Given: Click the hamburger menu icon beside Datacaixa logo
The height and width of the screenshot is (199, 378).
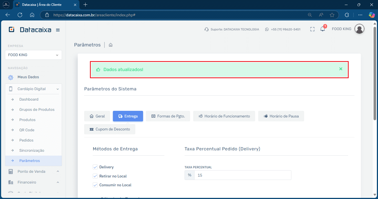Looking at the screenshot, I should pyautogui.click(x=58, y=30).
